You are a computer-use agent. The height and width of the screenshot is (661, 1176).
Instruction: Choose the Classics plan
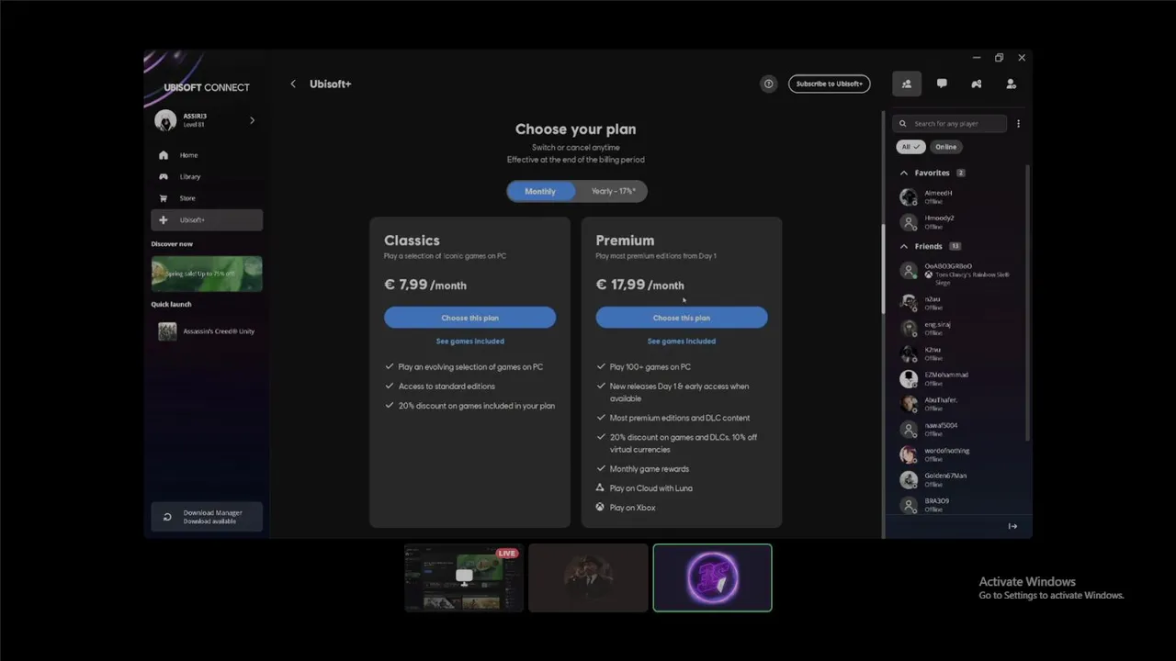pos(469,318)
